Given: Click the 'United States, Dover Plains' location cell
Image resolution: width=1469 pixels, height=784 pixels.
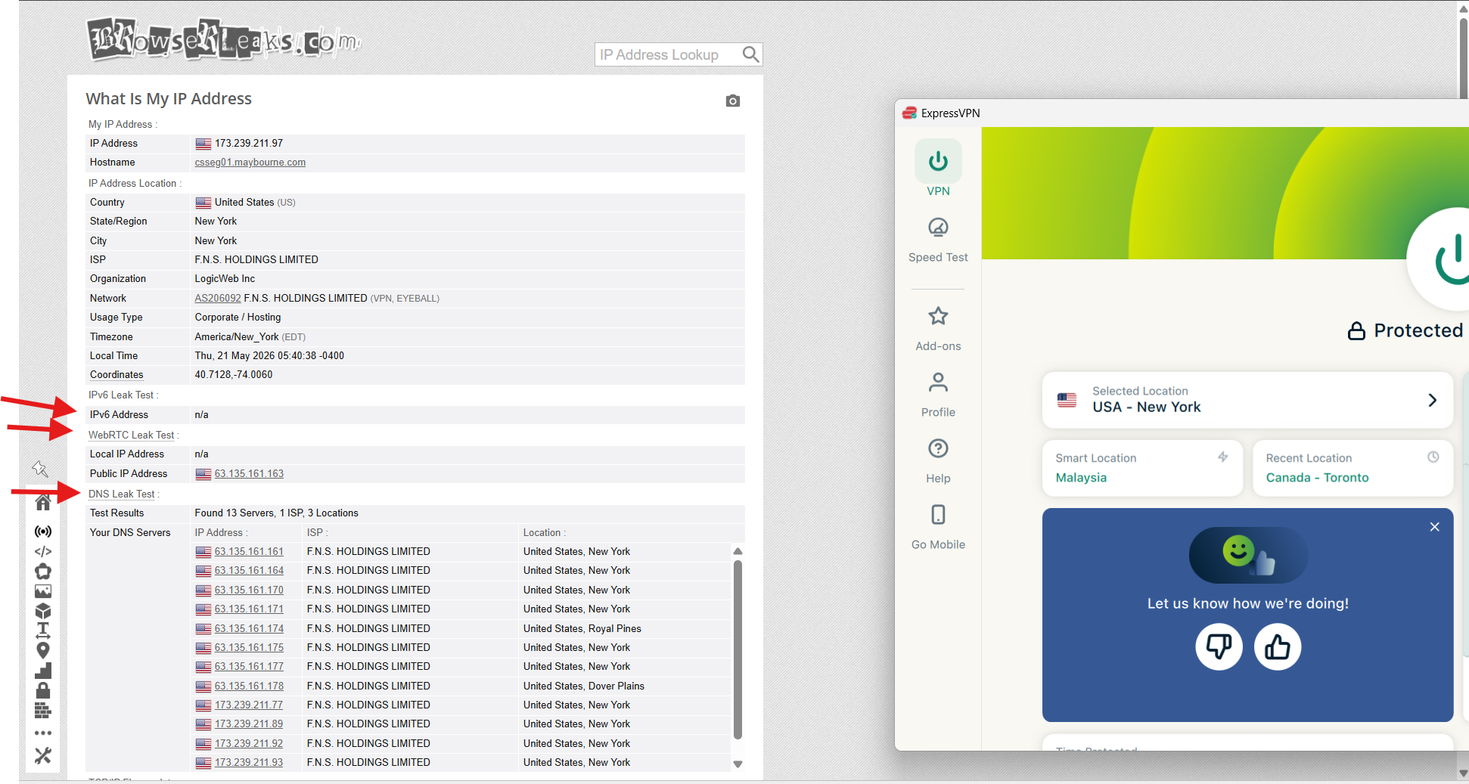Looking at the screenshot, I should pyautogui.click(x=584, y=686).
